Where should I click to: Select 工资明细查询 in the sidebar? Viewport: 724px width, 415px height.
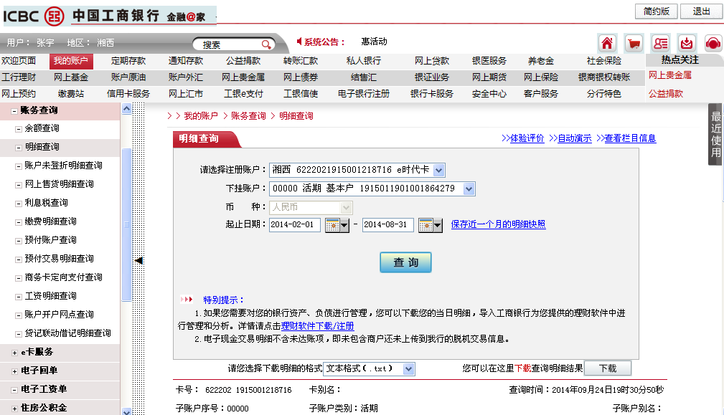click(x=51, y=296)
